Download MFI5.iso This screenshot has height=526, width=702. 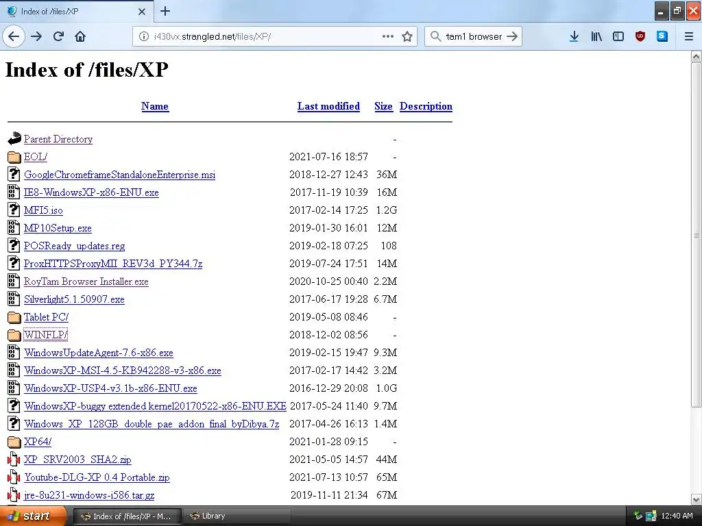[x=43, y=210]
